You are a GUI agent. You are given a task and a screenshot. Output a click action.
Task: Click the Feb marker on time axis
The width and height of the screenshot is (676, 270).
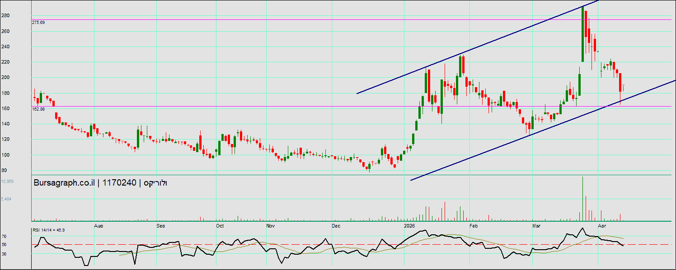[474, 225]
